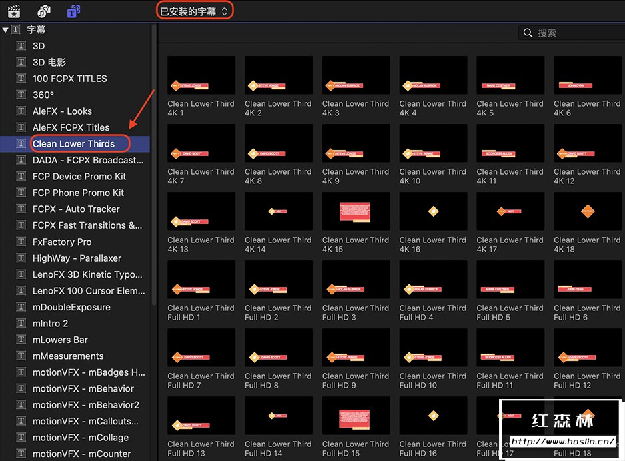Click the search field 搜索
This screenshot has width=625, height=461.
[x=572, y=33]
